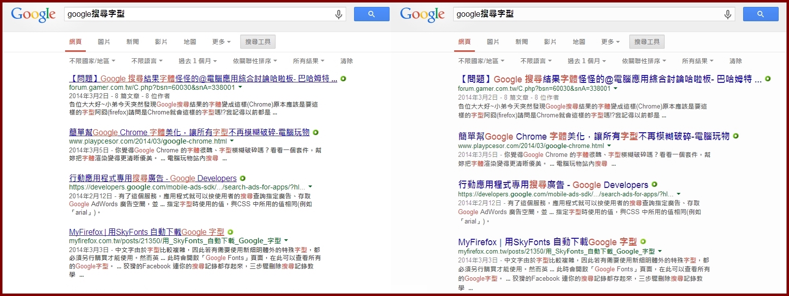The width and height of the screenshot is (789, 296).
Task: Expand arrow after playpcesor.com URL, right window
Action: tap(609, 146)
